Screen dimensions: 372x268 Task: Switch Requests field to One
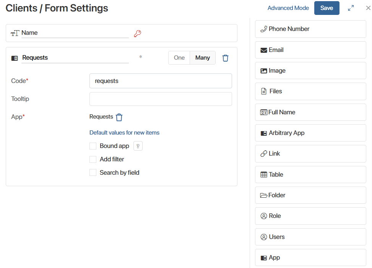click(179, 58)
